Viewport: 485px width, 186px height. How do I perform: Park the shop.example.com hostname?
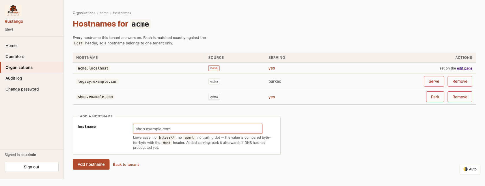[x=435, y=97]
